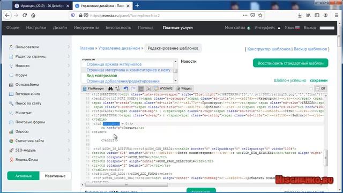The height and width of the screenshot is (193, 343).
Task: Open the Инструменты menu
Action: tap(86, 27)
